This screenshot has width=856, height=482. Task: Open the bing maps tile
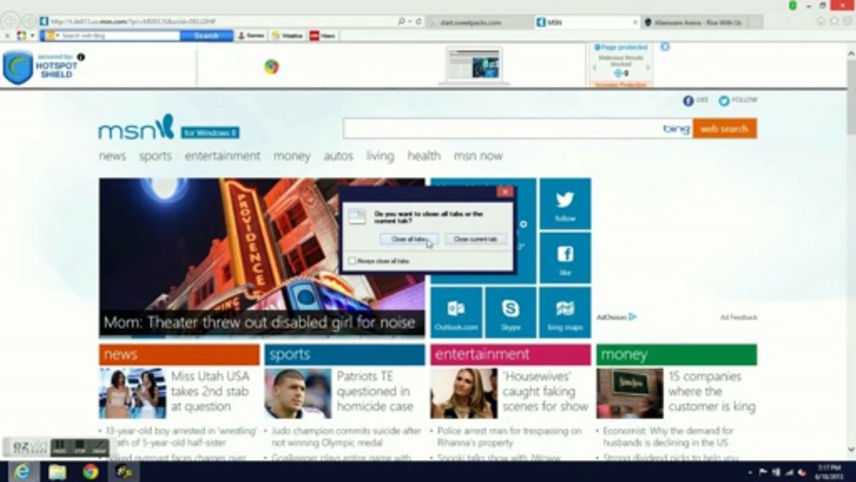coord(565,312)
